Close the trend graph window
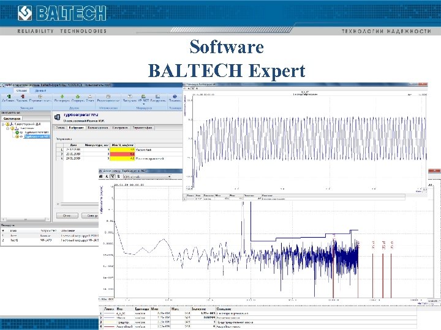The height and width of the screenshot is (330, 441). [422, 84]
